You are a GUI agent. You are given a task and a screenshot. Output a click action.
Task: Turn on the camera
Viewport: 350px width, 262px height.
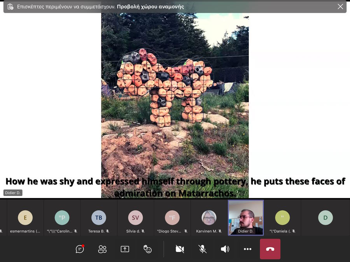[180, 249]
